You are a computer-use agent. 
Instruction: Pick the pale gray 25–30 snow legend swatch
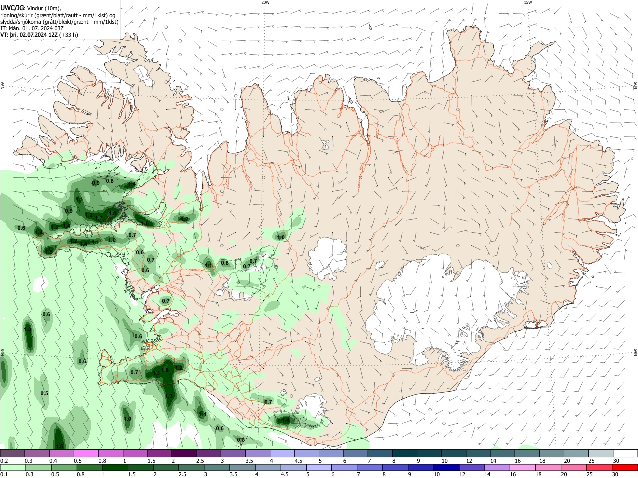[x=601, y=454]
